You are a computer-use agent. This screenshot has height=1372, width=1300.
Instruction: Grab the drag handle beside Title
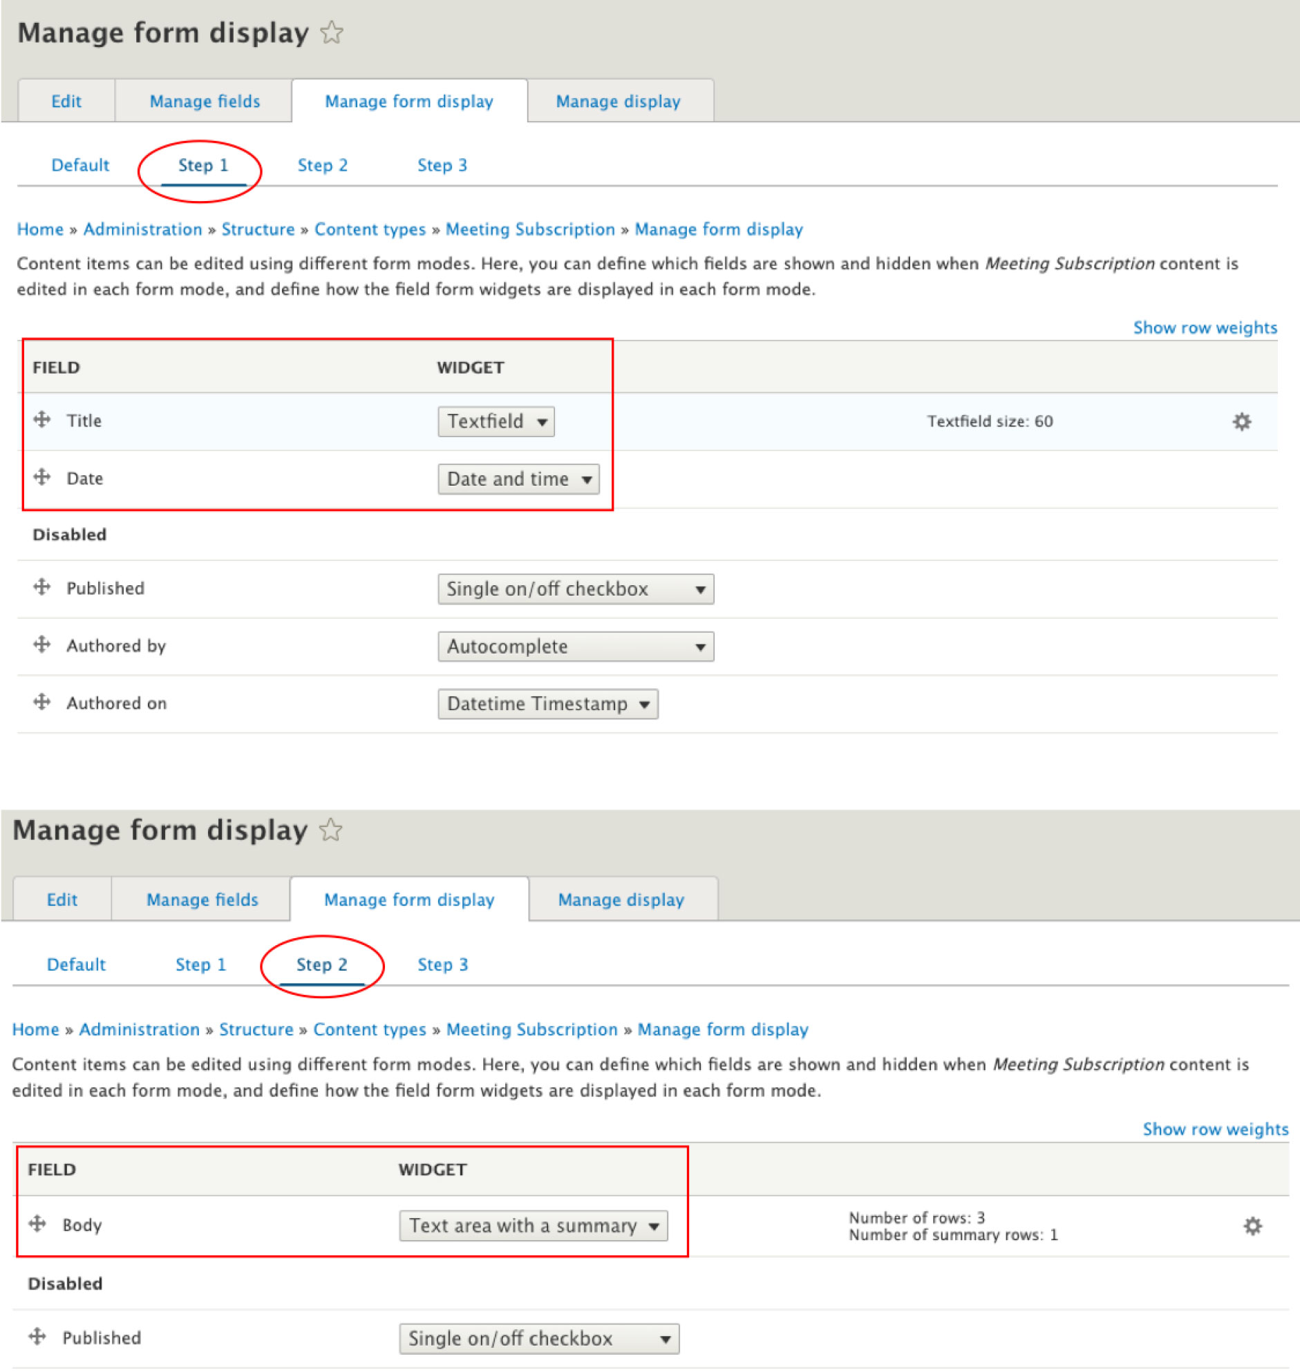[41, 420]
